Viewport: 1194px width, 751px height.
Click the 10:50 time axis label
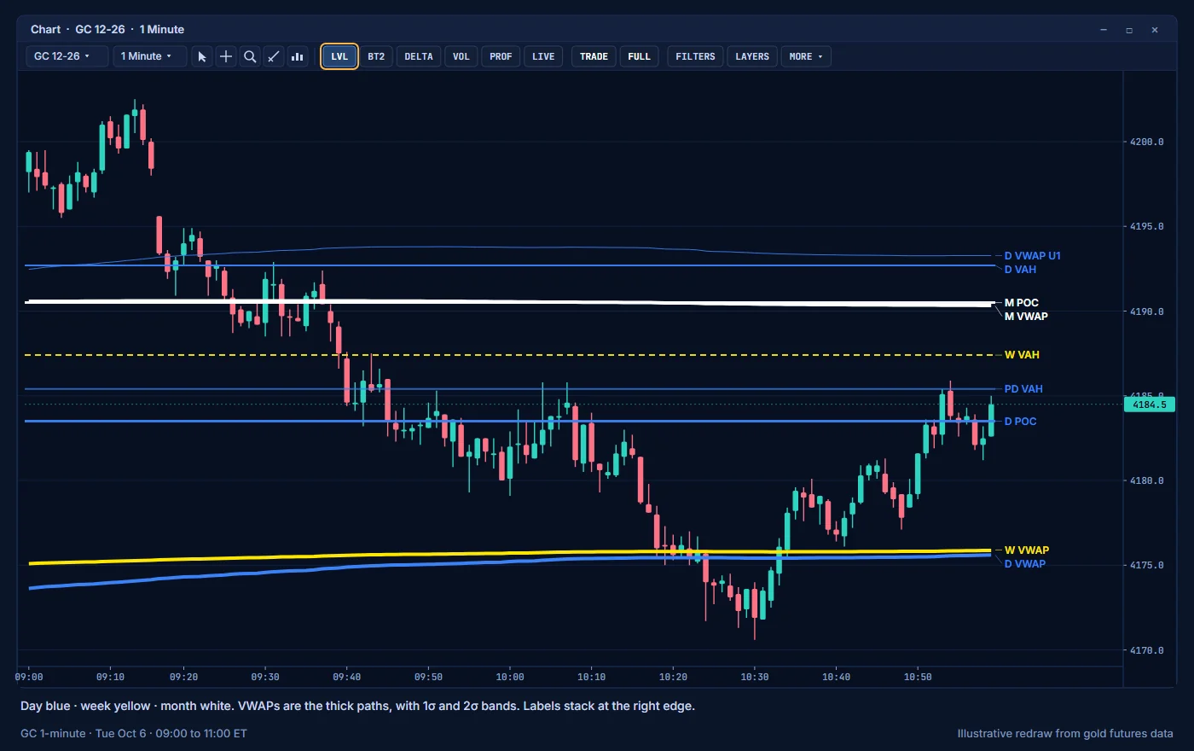pos(918,677)
